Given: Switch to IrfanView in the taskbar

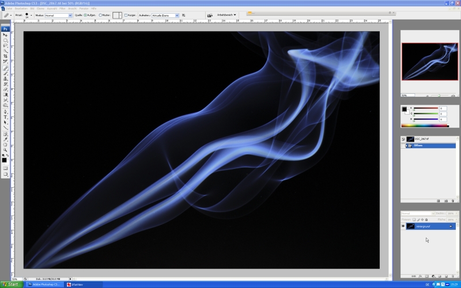Looking at the screenshot, I should click(84, 285).
